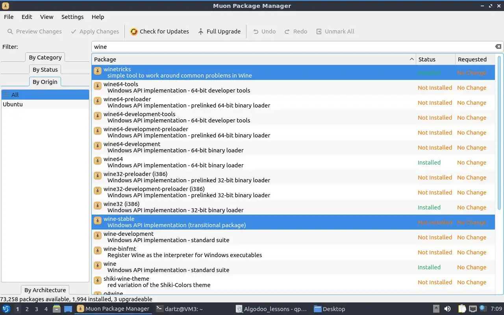Select All in the origin list
The width and height of the screenshot is (504, 315).
click(x=45, y=94)
